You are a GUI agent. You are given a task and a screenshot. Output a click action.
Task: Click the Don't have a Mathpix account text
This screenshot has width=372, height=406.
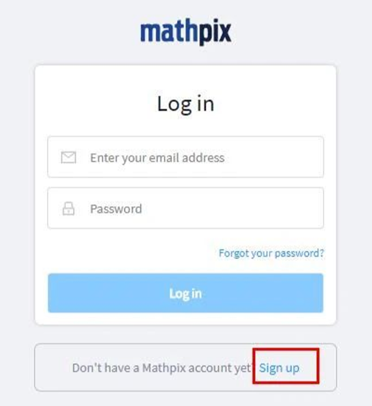pos(162,368)
